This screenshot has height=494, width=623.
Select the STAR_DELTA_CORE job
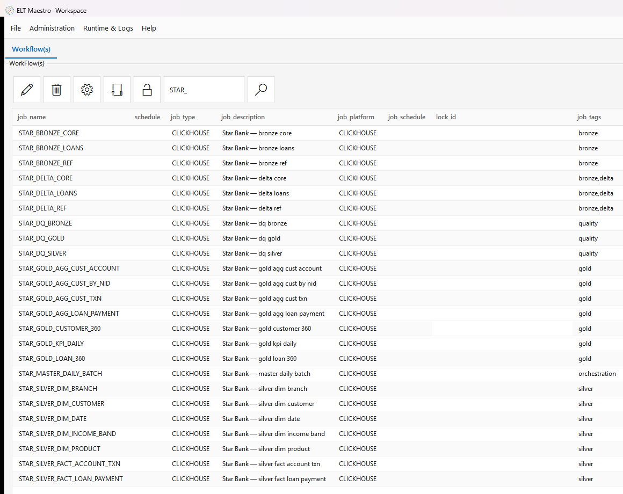pyautogui.click(x=46, y=178)
